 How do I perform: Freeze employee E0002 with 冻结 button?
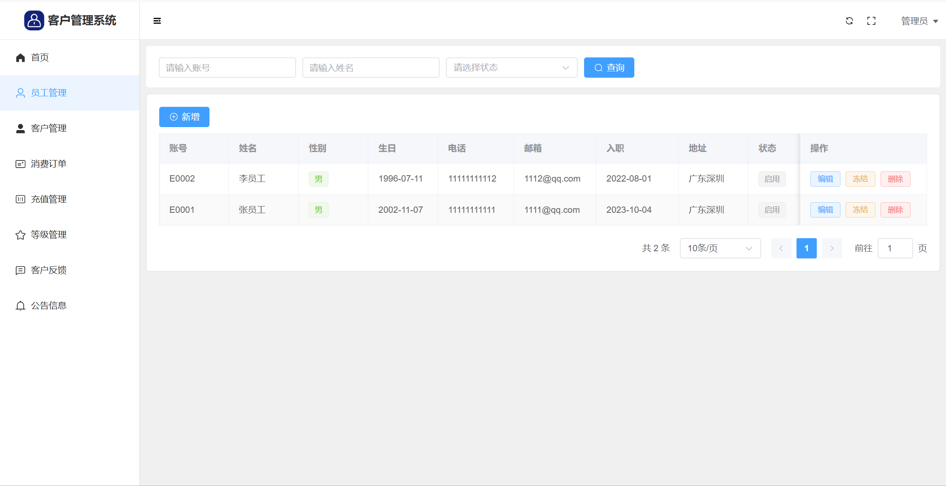(860, 179)
